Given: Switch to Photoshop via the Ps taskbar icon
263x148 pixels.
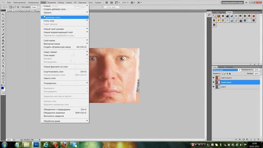Looking at the screenshot, I should 36,145.
